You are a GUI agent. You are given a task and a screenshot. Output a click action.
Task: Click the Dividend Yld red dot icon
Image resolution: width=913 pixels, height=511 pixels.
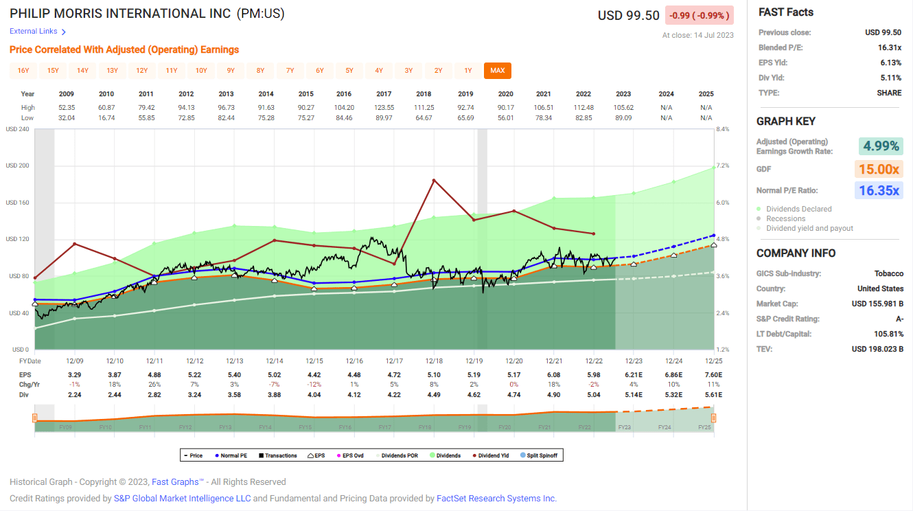pyautogui.click(x=474, y=455)
